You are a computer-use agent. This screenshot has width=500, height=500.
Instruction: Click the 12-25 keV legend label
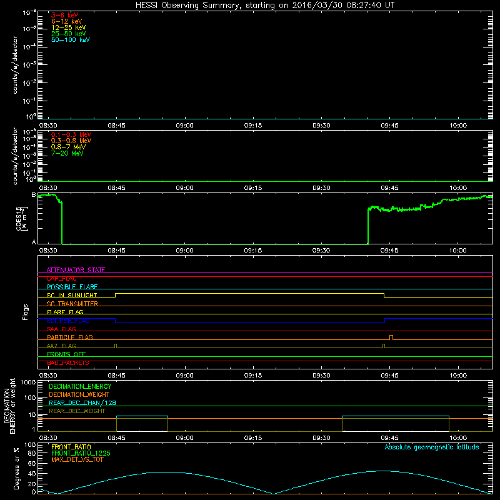tap(69, 27)
